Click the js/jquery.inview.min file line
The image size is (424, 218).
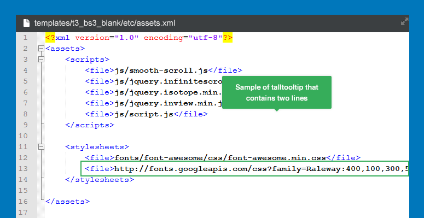point(154,103)
